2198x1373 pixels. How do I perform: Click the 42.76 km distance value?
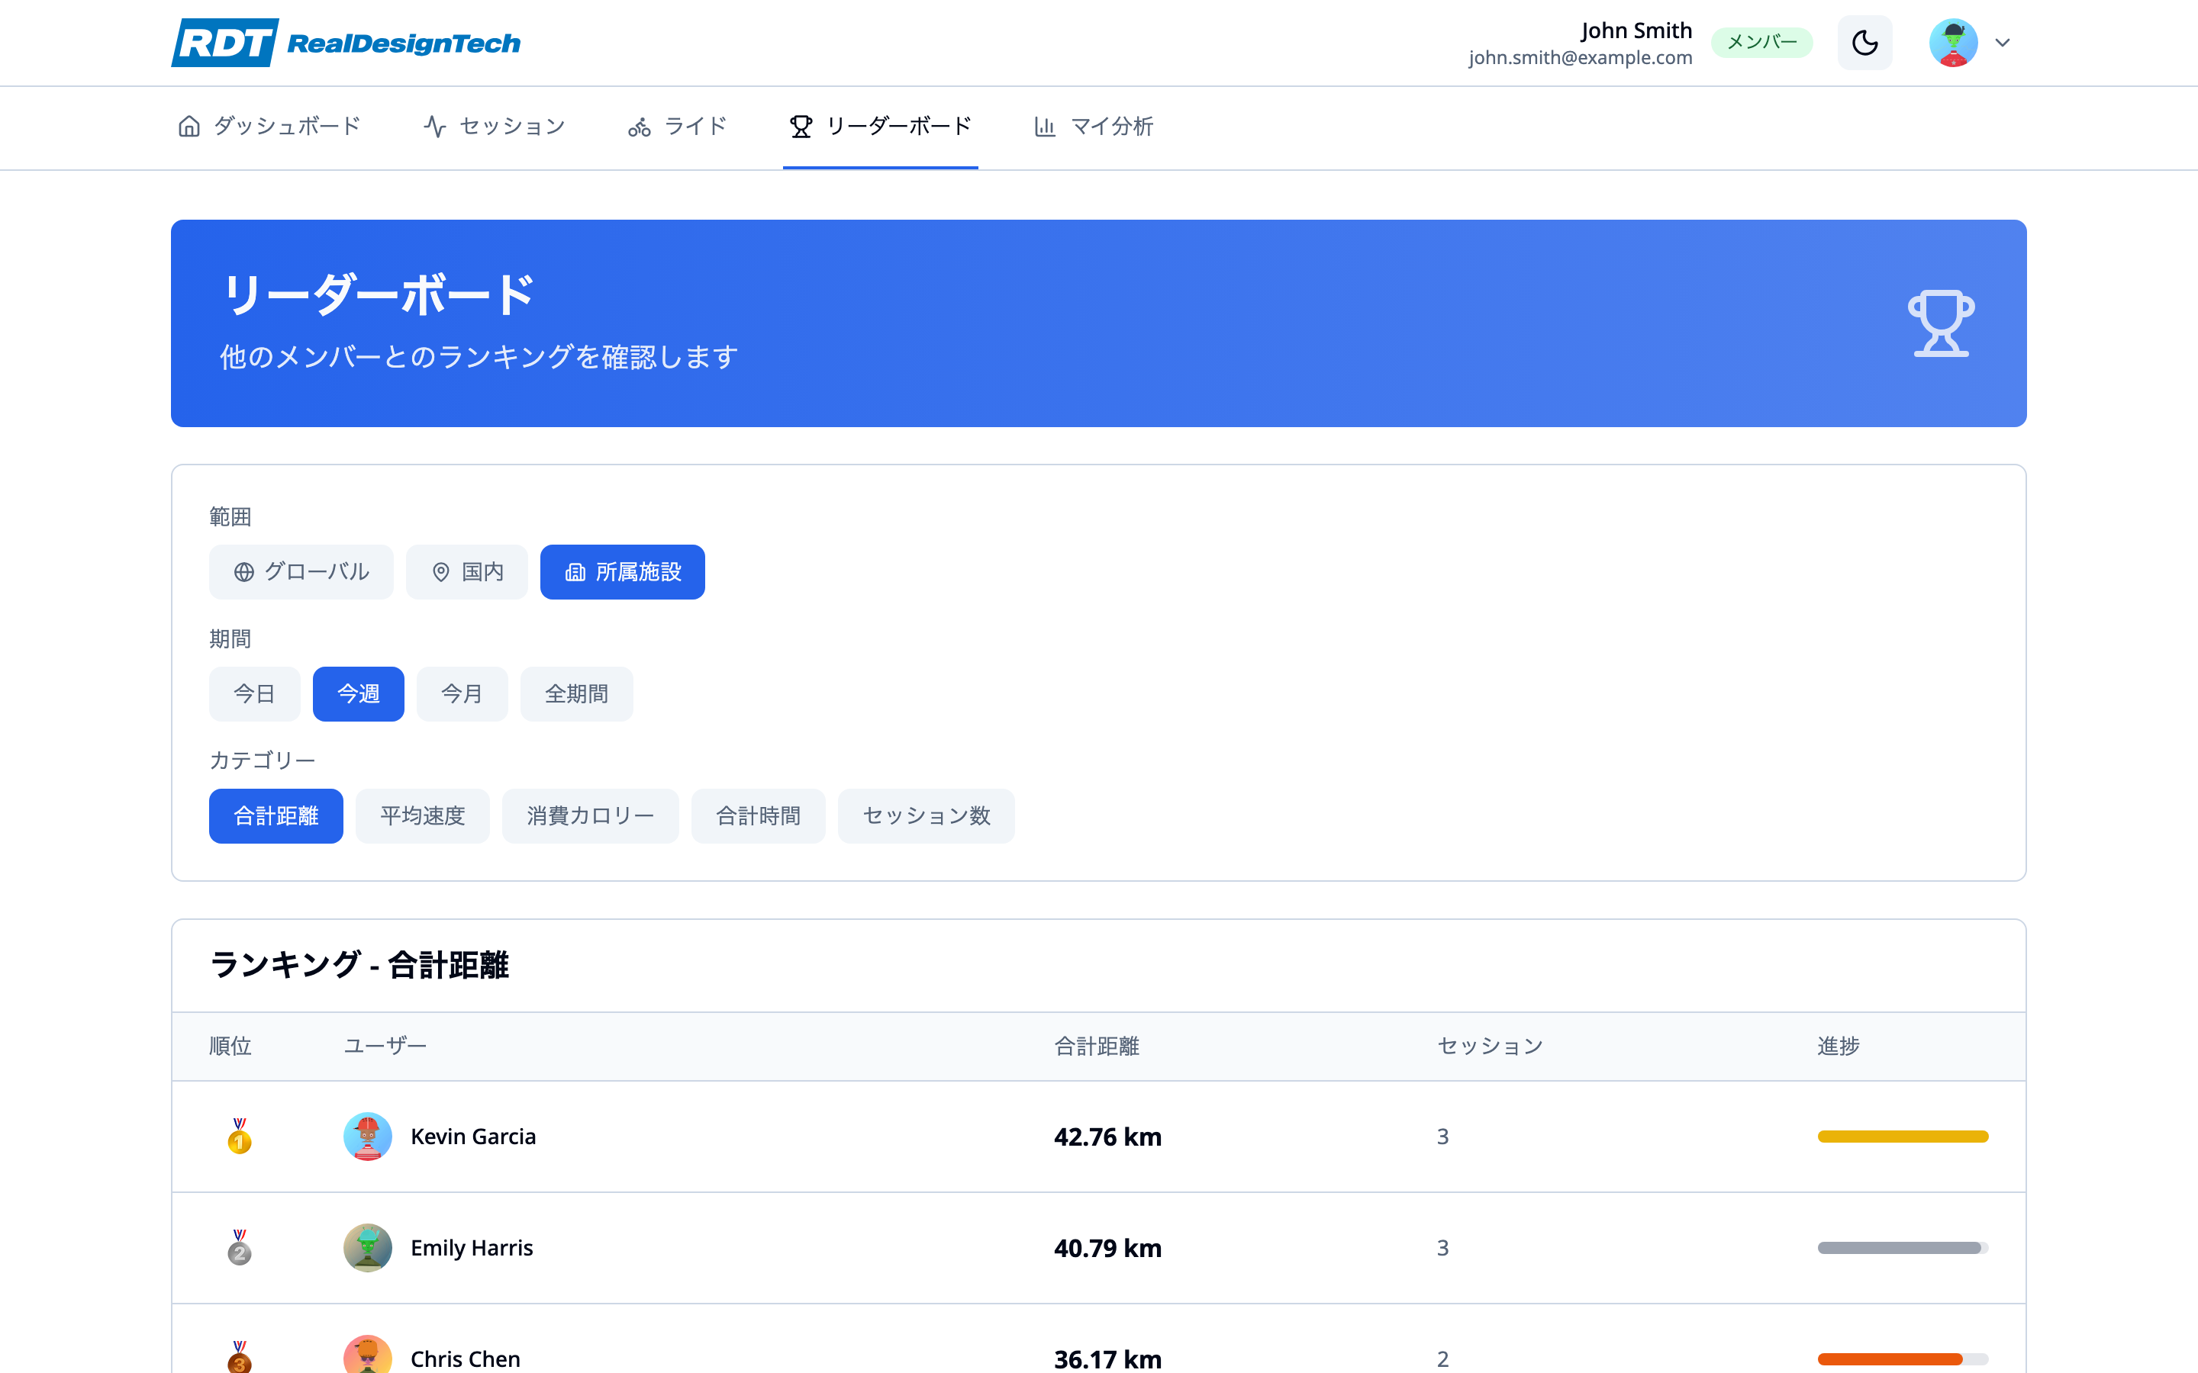pos(1107,1137)
